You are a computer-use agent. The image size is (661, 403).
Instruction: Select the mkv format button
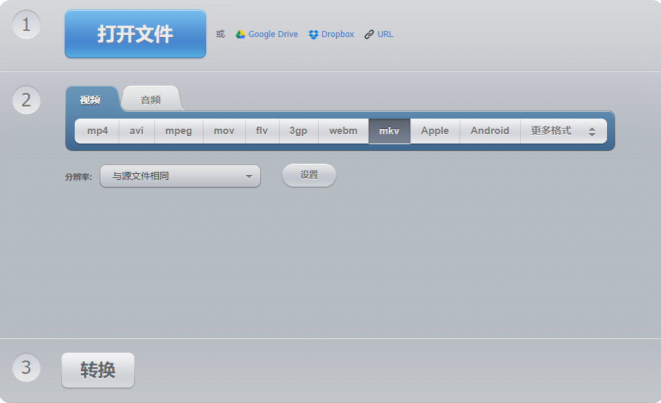(x=389, y=131)
